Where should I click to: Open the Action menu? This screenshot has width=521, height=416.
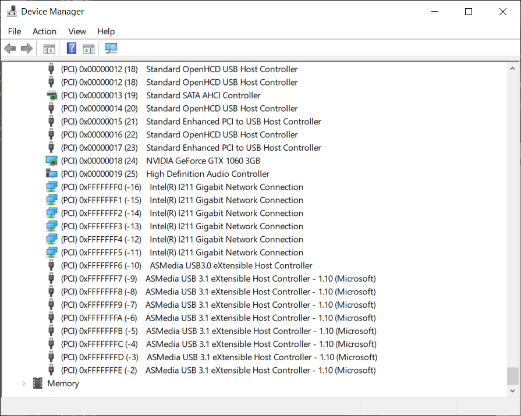click(x=44, y=31)
